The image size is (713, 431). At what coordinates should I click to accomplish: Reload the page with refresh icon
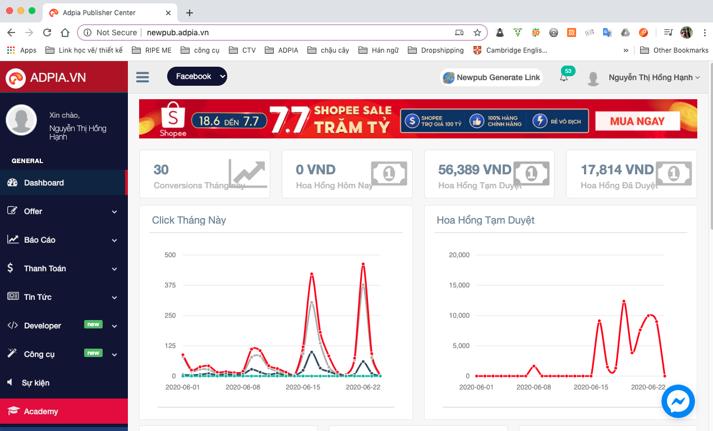[47, 33]
